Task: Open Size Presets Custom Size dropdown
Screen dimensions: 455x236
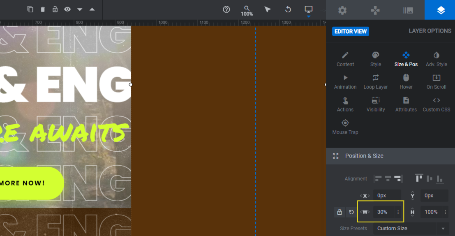Action: click(411, 229)
